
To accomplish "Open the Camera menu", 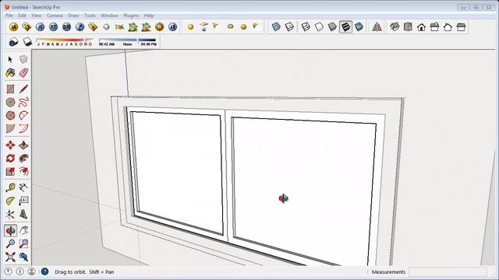I will pyautogui.click(x=55, y=16).
